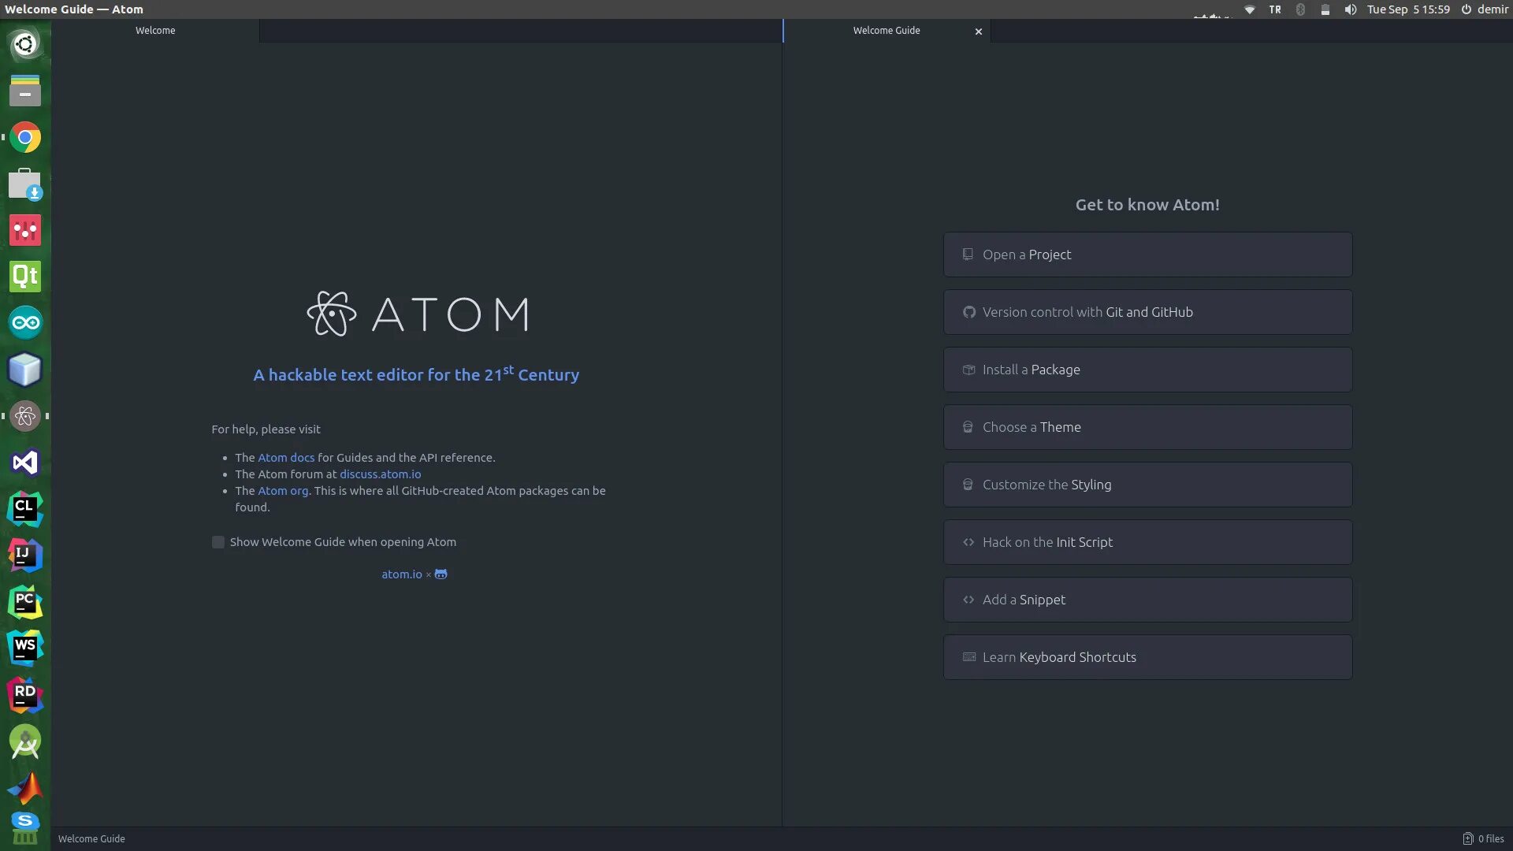Expand the Add a Snippet section

coord(1147,600)
